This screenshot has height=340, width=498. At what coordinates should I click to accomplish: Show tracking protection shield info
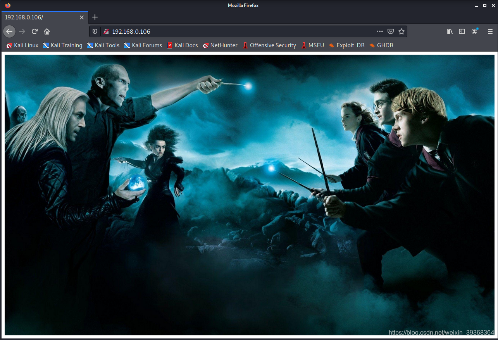(95, 31)
